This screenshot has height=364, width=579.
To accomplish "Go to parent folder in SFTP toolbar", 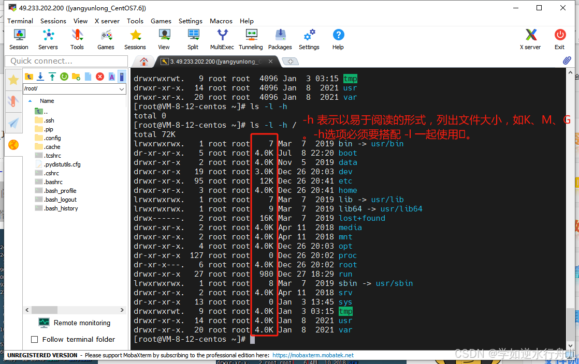I will 29,77.
